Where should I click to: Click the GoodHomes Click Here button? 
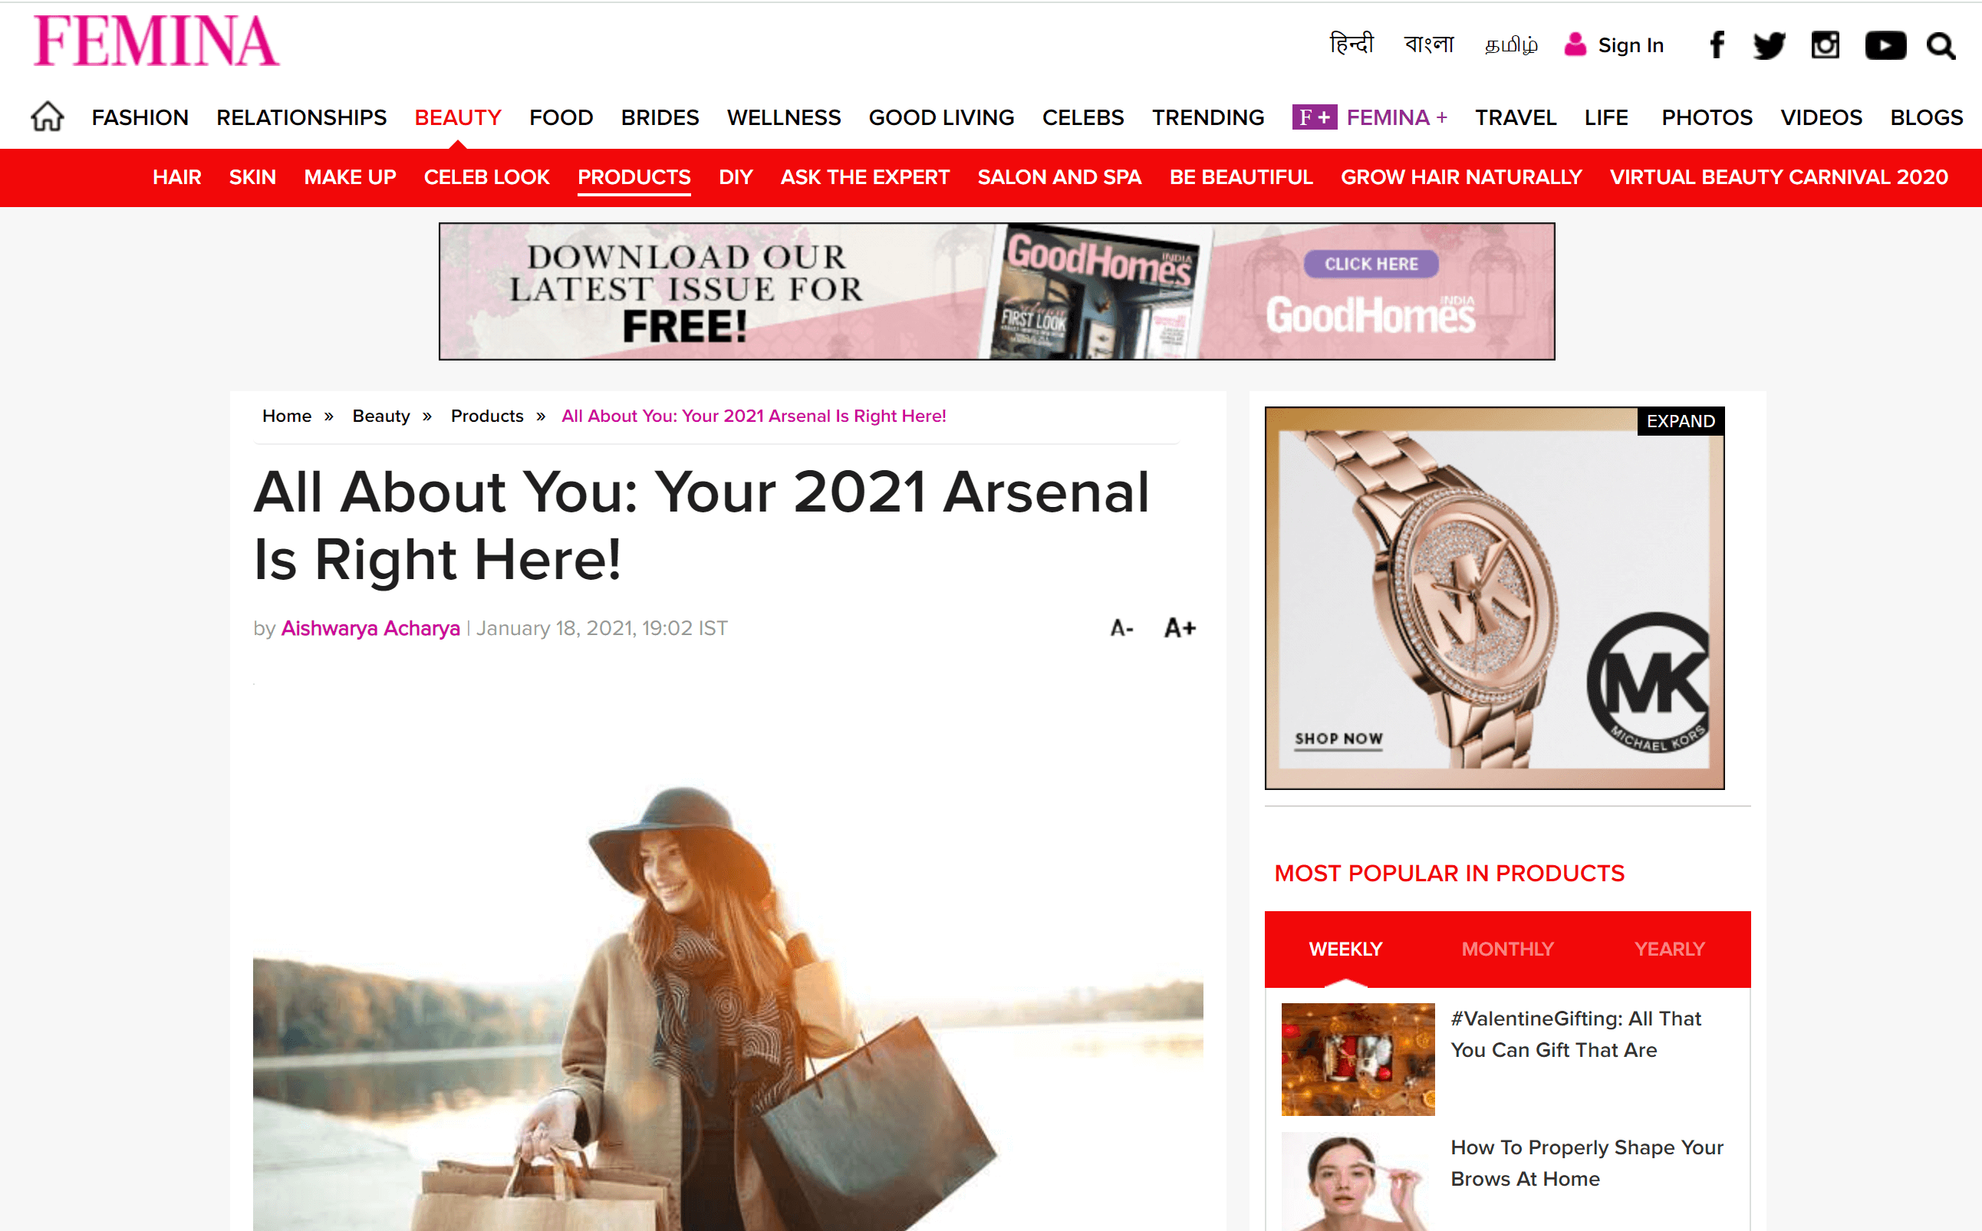[1371, 264]
